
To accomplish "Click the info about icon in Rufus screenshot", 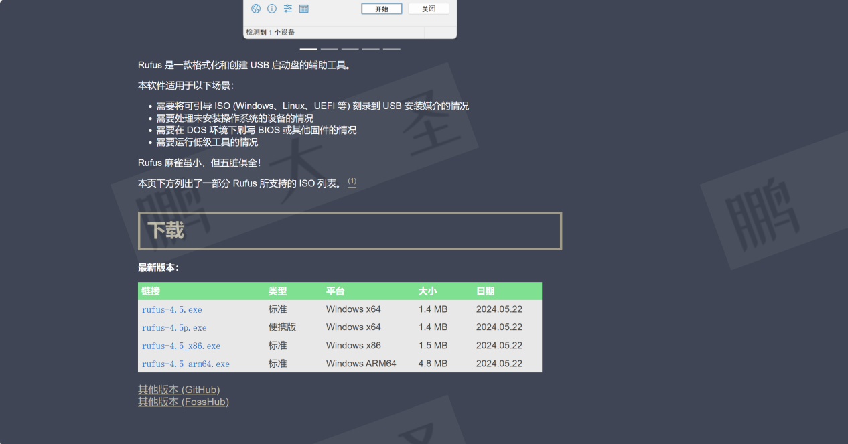I will [x=272, y=9].
